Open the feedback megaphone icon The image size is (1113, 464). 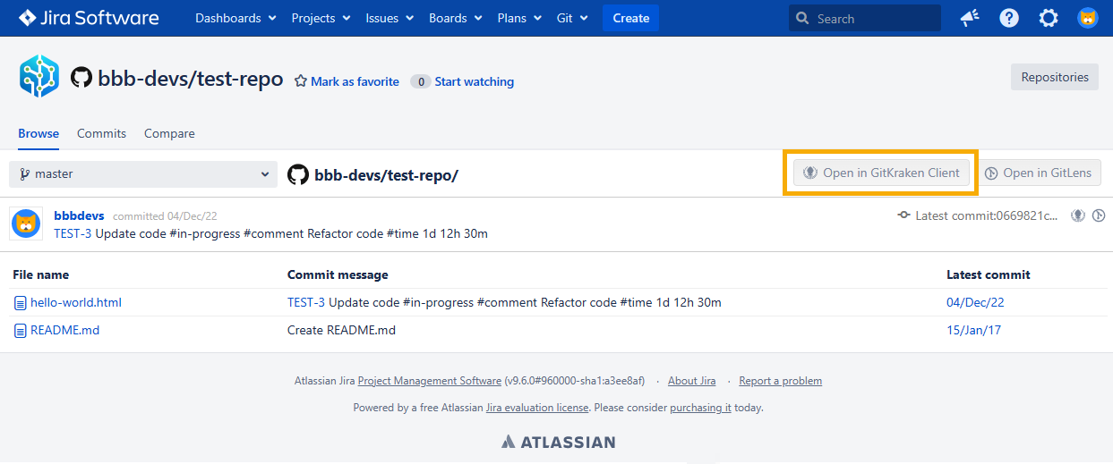coord(970,18)
